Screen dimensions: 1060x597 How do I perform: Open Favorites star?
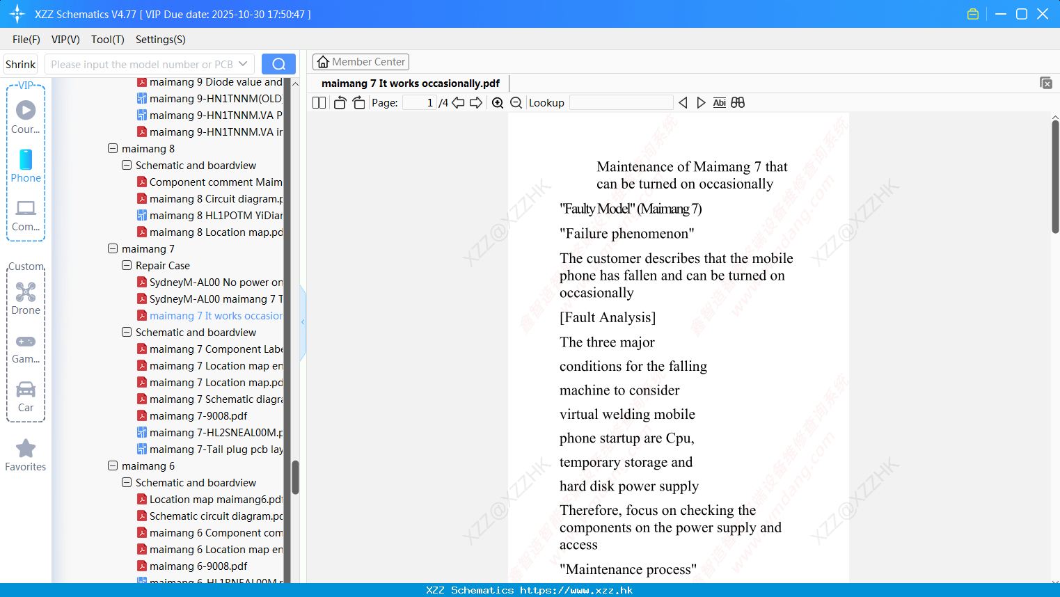(26, 455)
